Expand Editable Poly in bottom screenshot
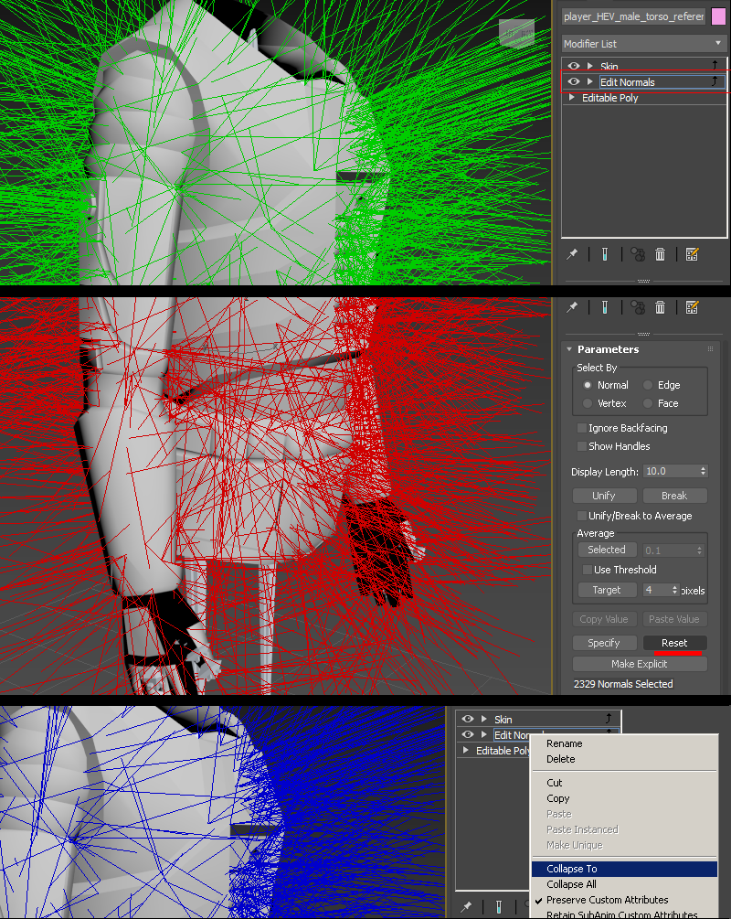This screenshot has width=731, height=919. (x=466, y=750)
